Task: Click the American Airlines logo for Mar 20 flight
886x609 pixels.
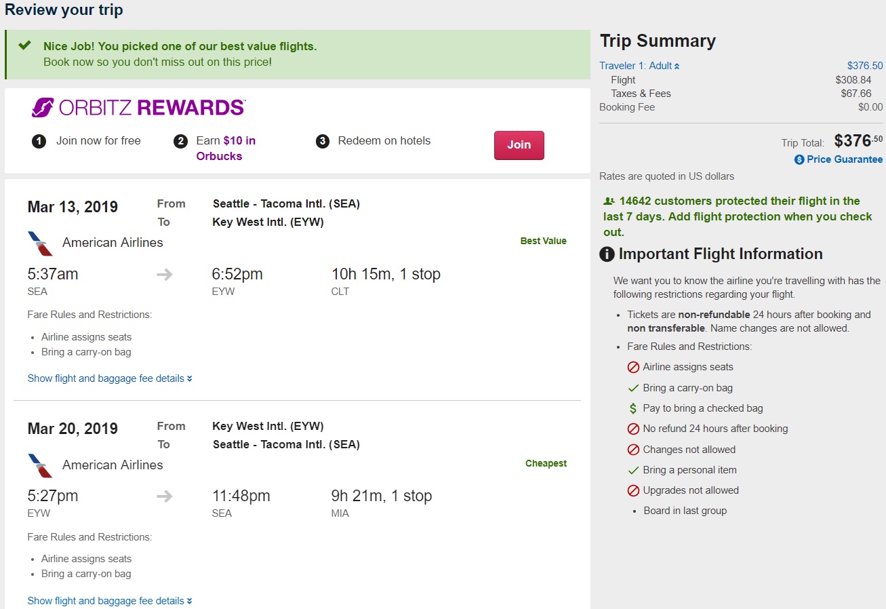Action: point(41,465)
